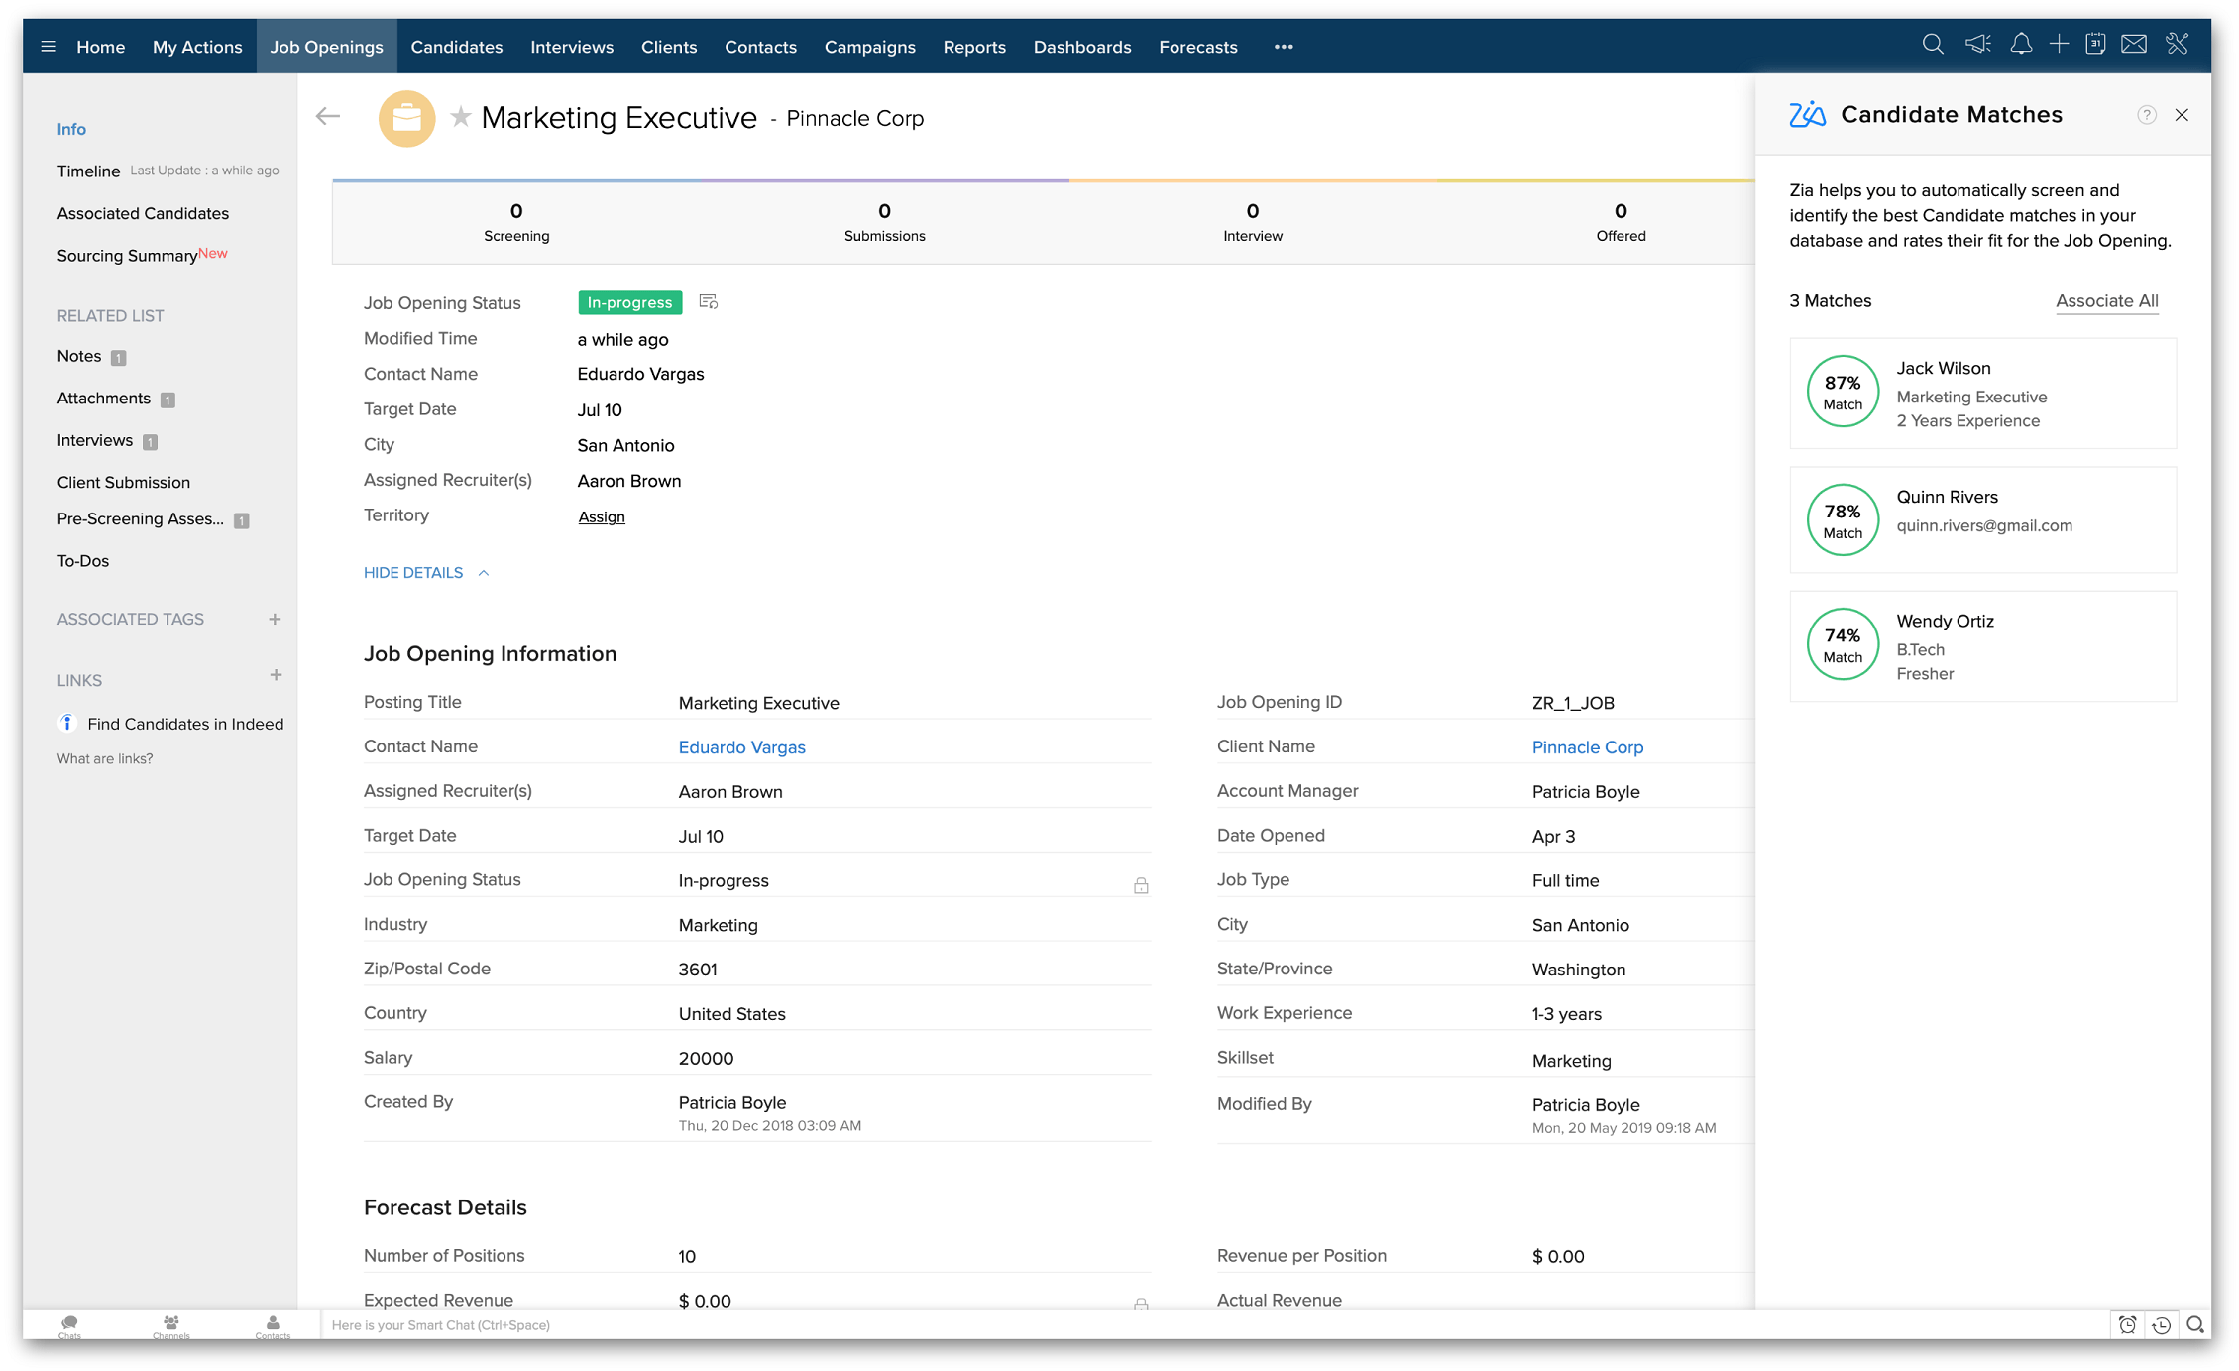
Task: Open the hamburger menu icon
Action: coord(48,47)
